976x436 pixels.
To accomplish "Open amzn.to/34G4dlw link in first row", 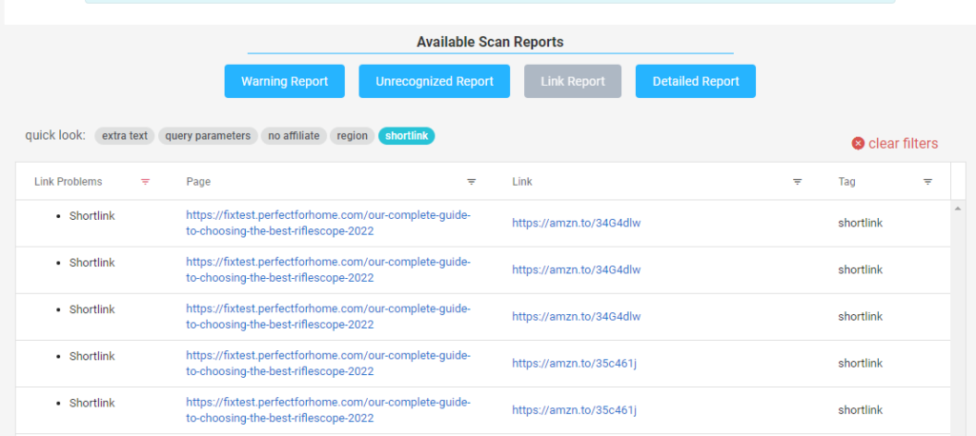I will [577, 224].
